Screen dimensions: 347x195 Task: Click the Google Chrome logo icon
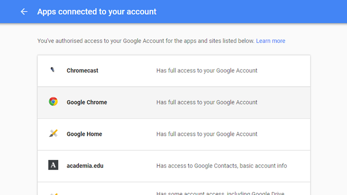53,101
